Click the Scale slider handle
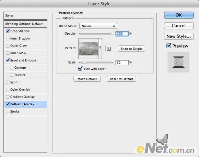This screenshot has height=157, width=199. pyautogui.click(x=84, y=62)
